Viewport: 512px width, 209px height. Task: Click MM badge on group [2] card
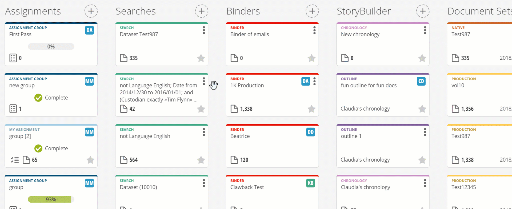coord(89,132)
